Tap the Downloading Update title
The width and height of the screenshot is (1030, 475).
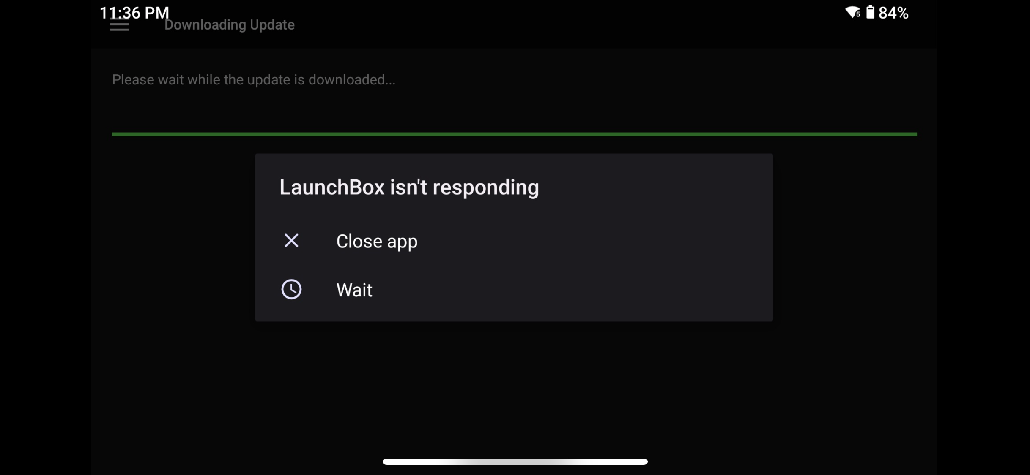[x=229, y=24]
